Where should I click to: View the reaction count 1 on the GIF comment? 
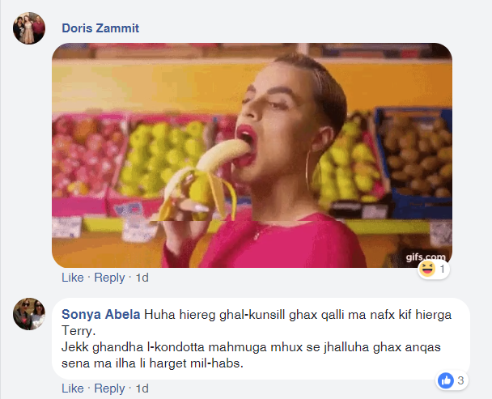443,270
